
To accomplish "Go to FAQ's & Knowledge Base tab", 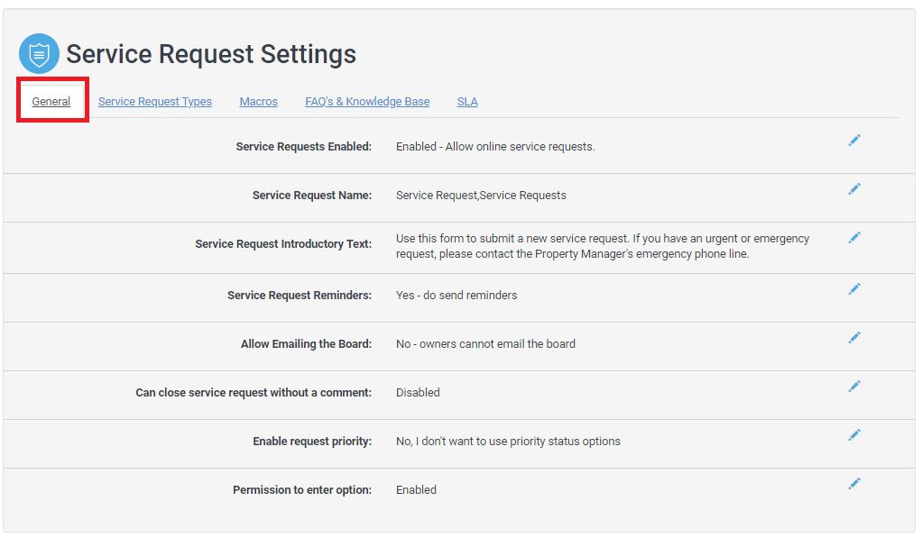I will [x=367, y=102].
